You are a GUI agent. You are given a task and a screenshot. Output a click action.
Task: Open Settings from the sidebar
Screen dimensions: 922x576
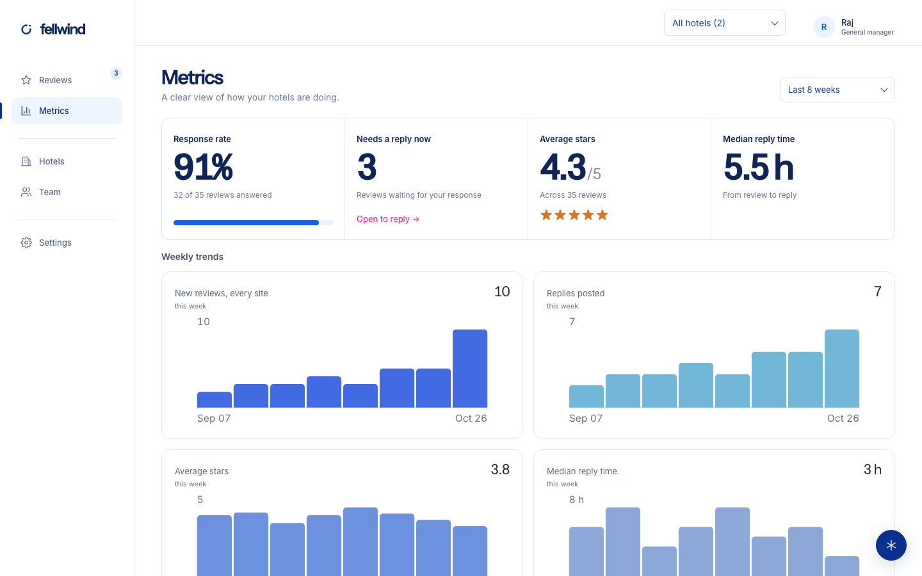click(67, 243)
